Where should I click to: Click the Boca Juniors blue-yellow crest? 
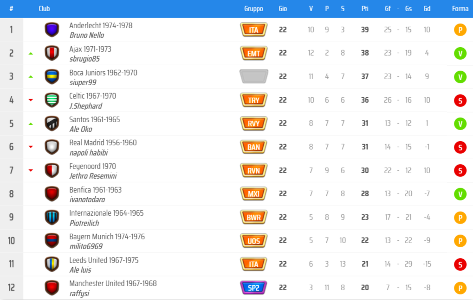52,76
